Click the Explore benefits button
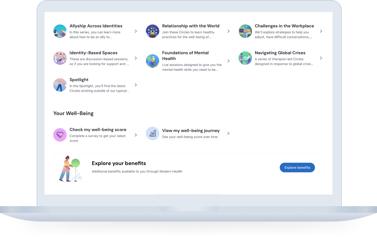Viewport: 377px width, 238px height. (x=297, y=168)
